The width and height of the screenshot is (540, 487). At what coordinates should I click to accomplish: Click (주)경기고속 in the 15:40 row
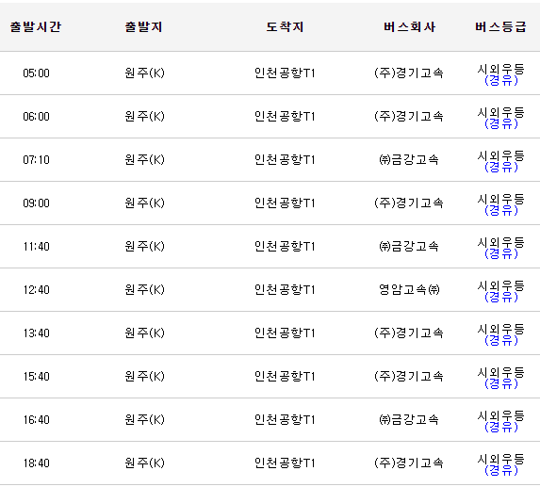click(x=409, y=377)
